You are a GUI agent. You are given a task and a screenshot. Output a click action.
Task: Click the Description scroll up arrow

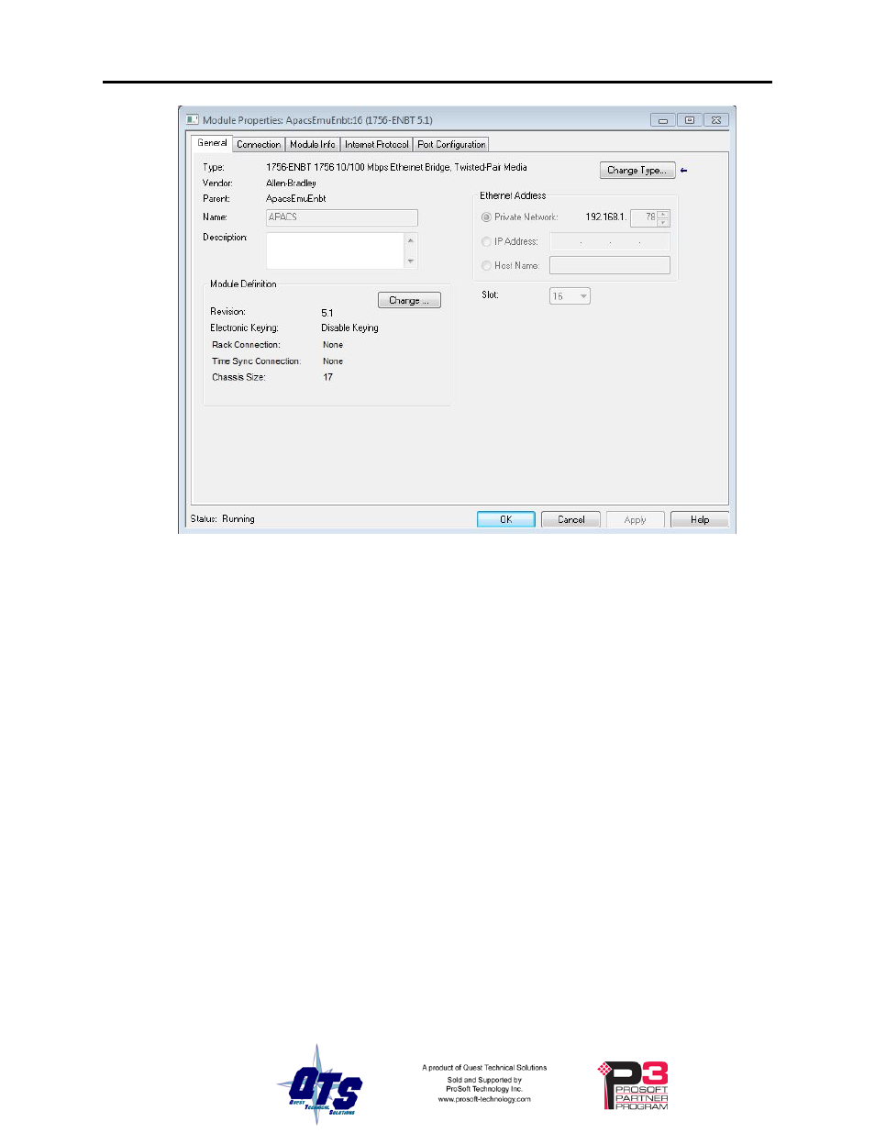click(411, 240)
